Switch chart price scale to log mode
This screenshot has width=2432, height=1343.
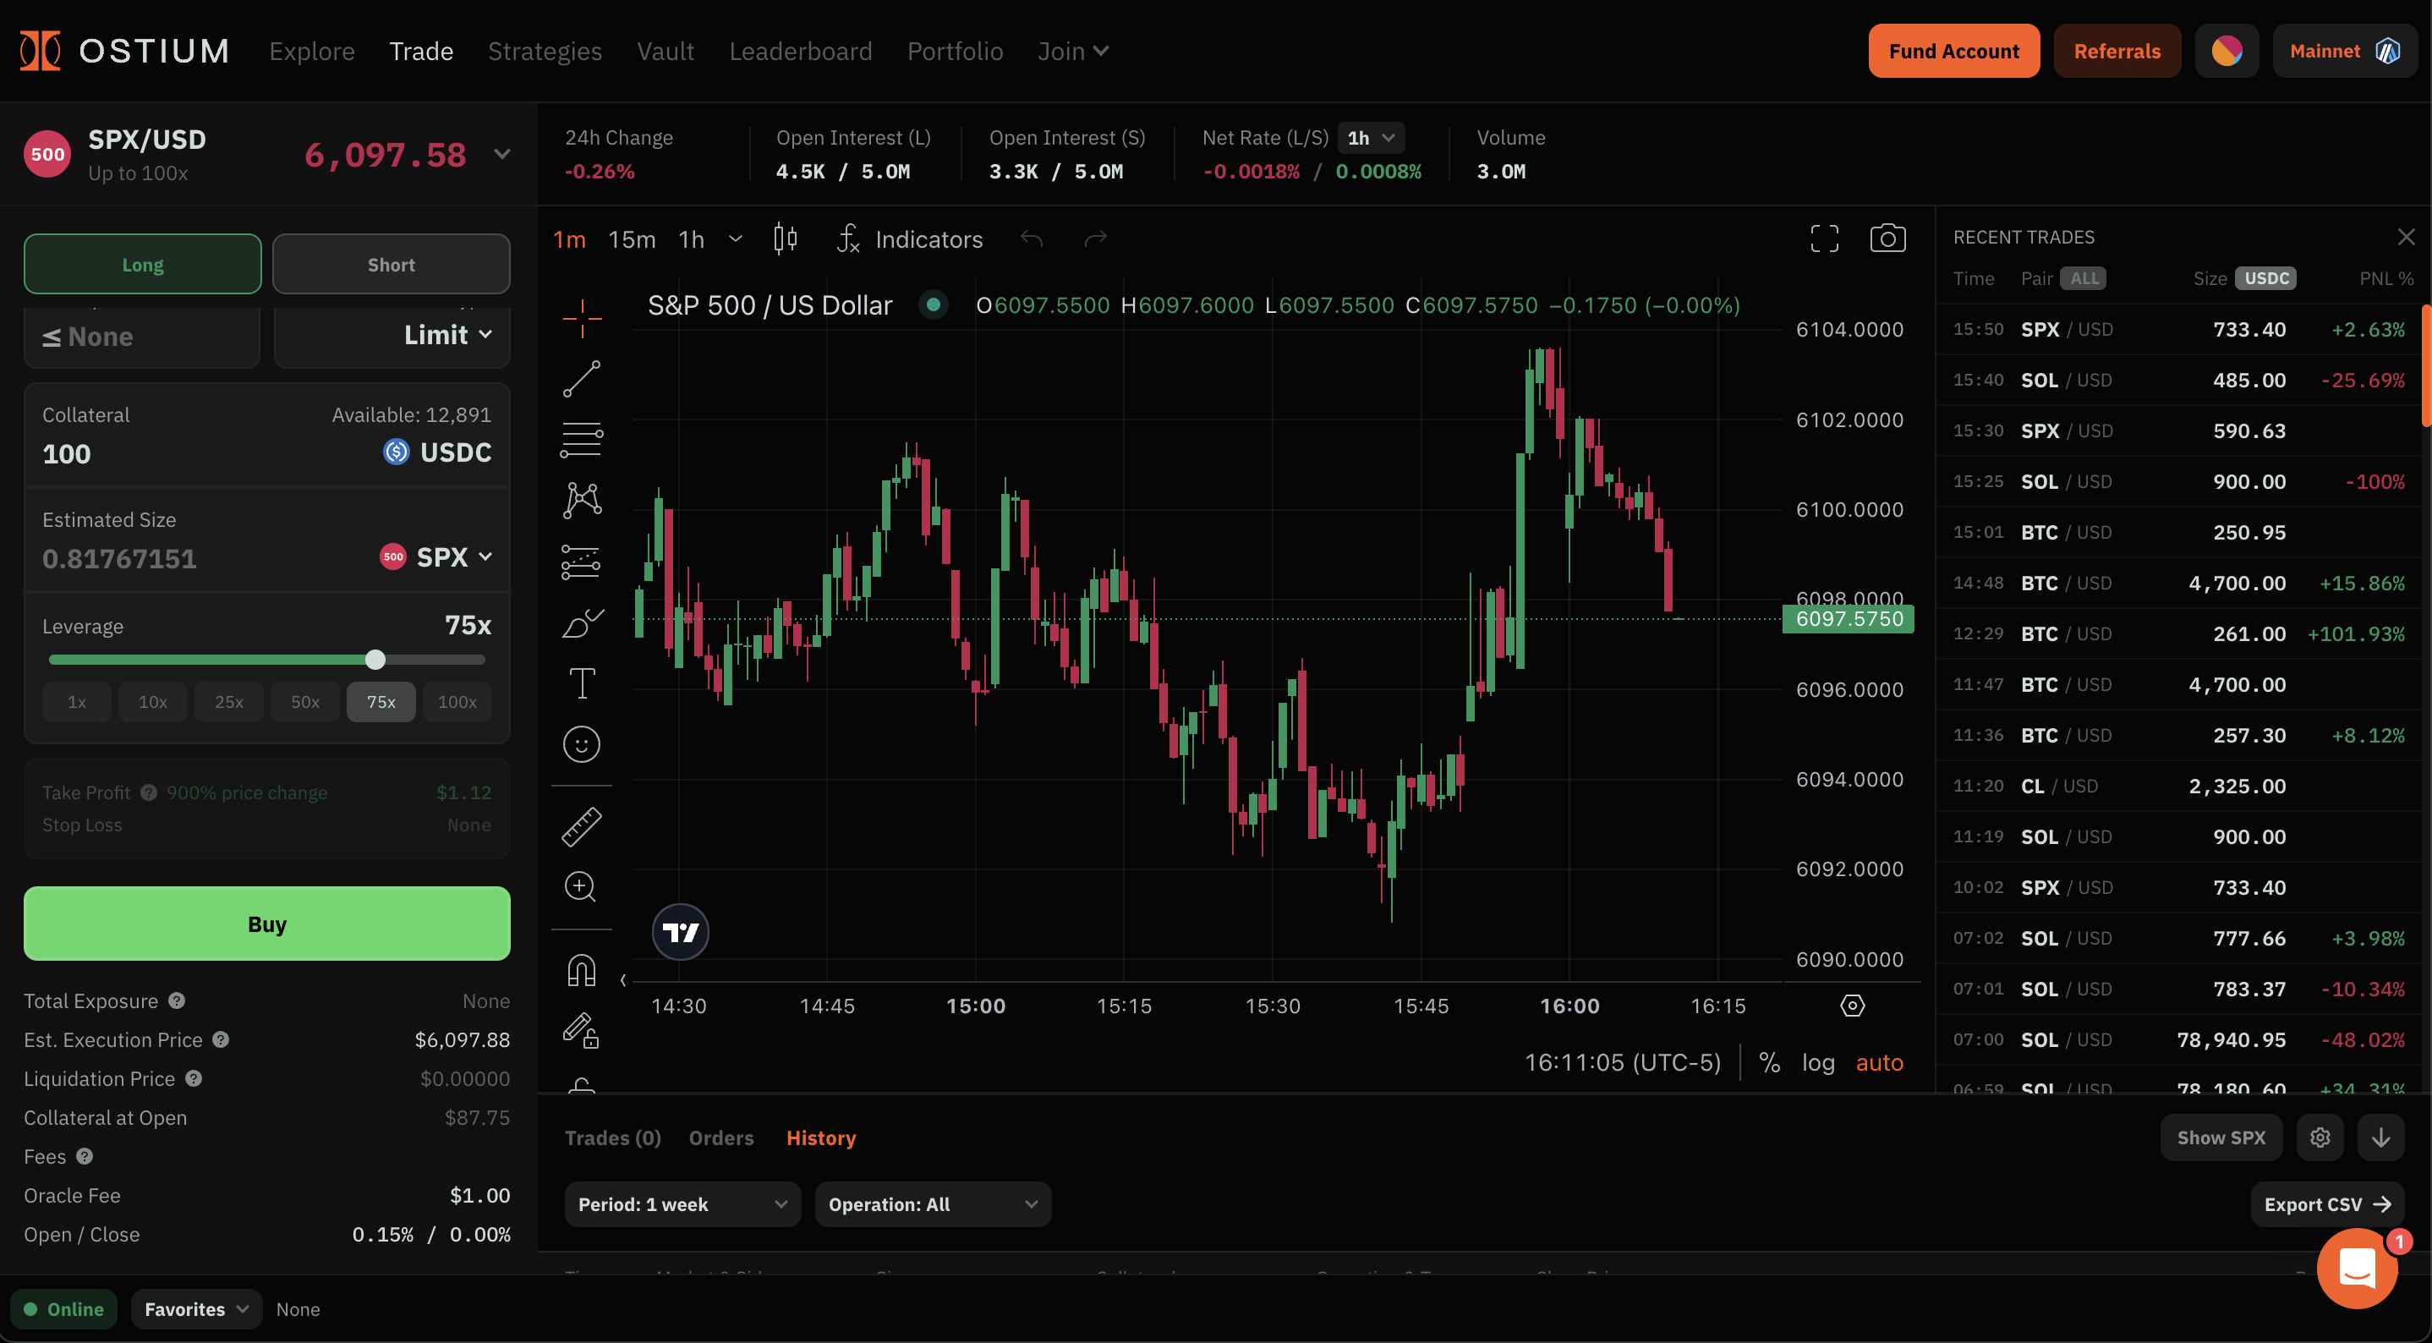(x=1817, y=1061)
